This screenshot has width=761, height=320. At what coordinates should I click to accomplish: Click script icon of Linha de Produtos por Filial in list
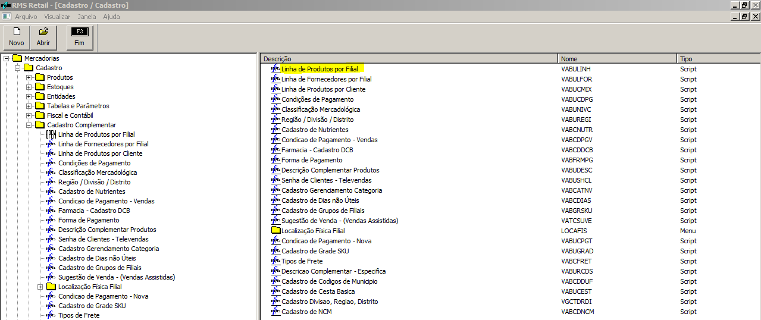[275, 69]
